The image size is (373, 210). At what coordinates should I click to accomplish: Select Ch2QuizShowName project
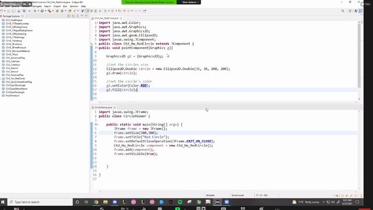(16, 89)
